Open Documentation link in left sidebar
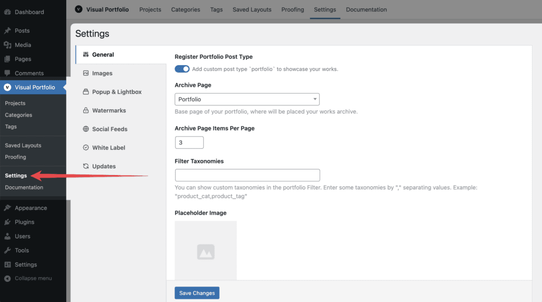The height and width of the screenshot is (302, 542). coord(24,187)
